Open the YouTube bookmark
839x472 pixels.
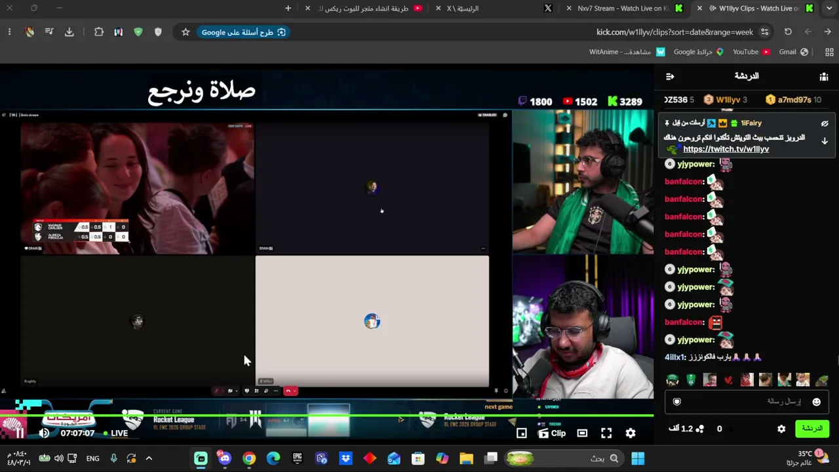pyautogui.click(x=751, y=52)
